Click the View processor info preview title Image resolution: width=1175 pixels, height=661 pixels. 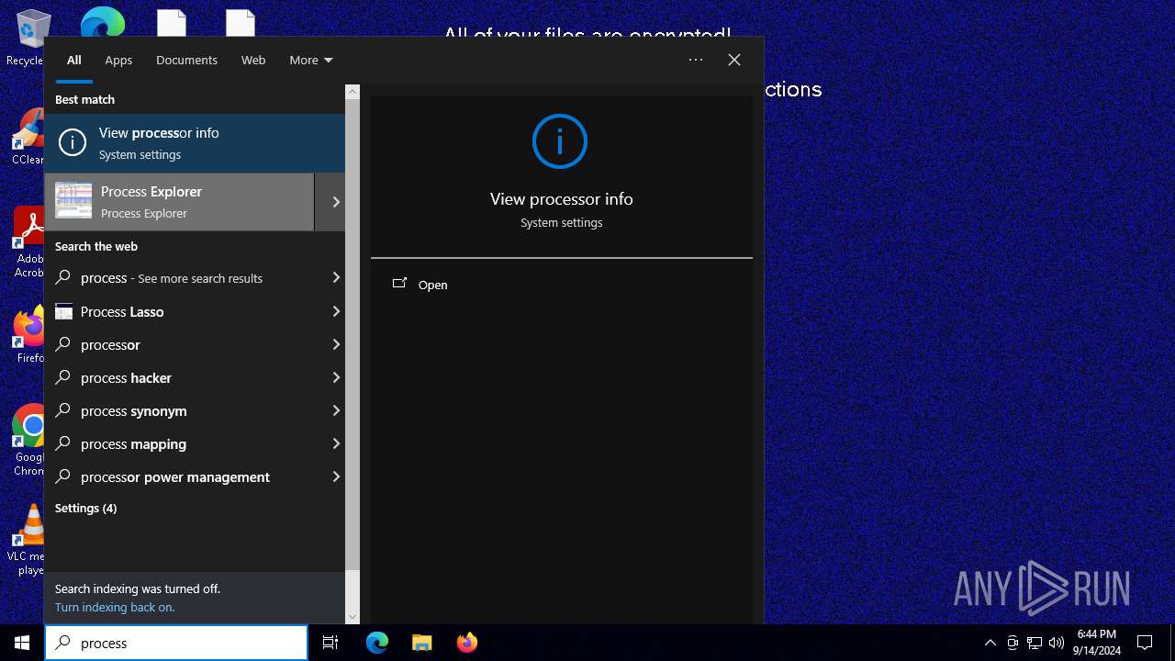click(x=561, y=198)
